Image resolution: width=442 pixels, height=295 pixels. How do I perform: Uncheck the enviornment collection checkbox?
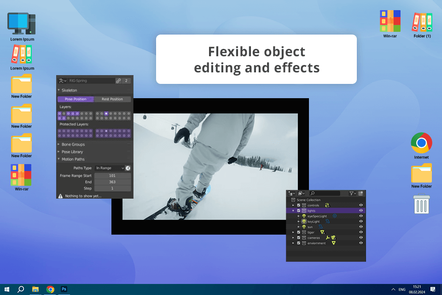[x=298, y=243]
